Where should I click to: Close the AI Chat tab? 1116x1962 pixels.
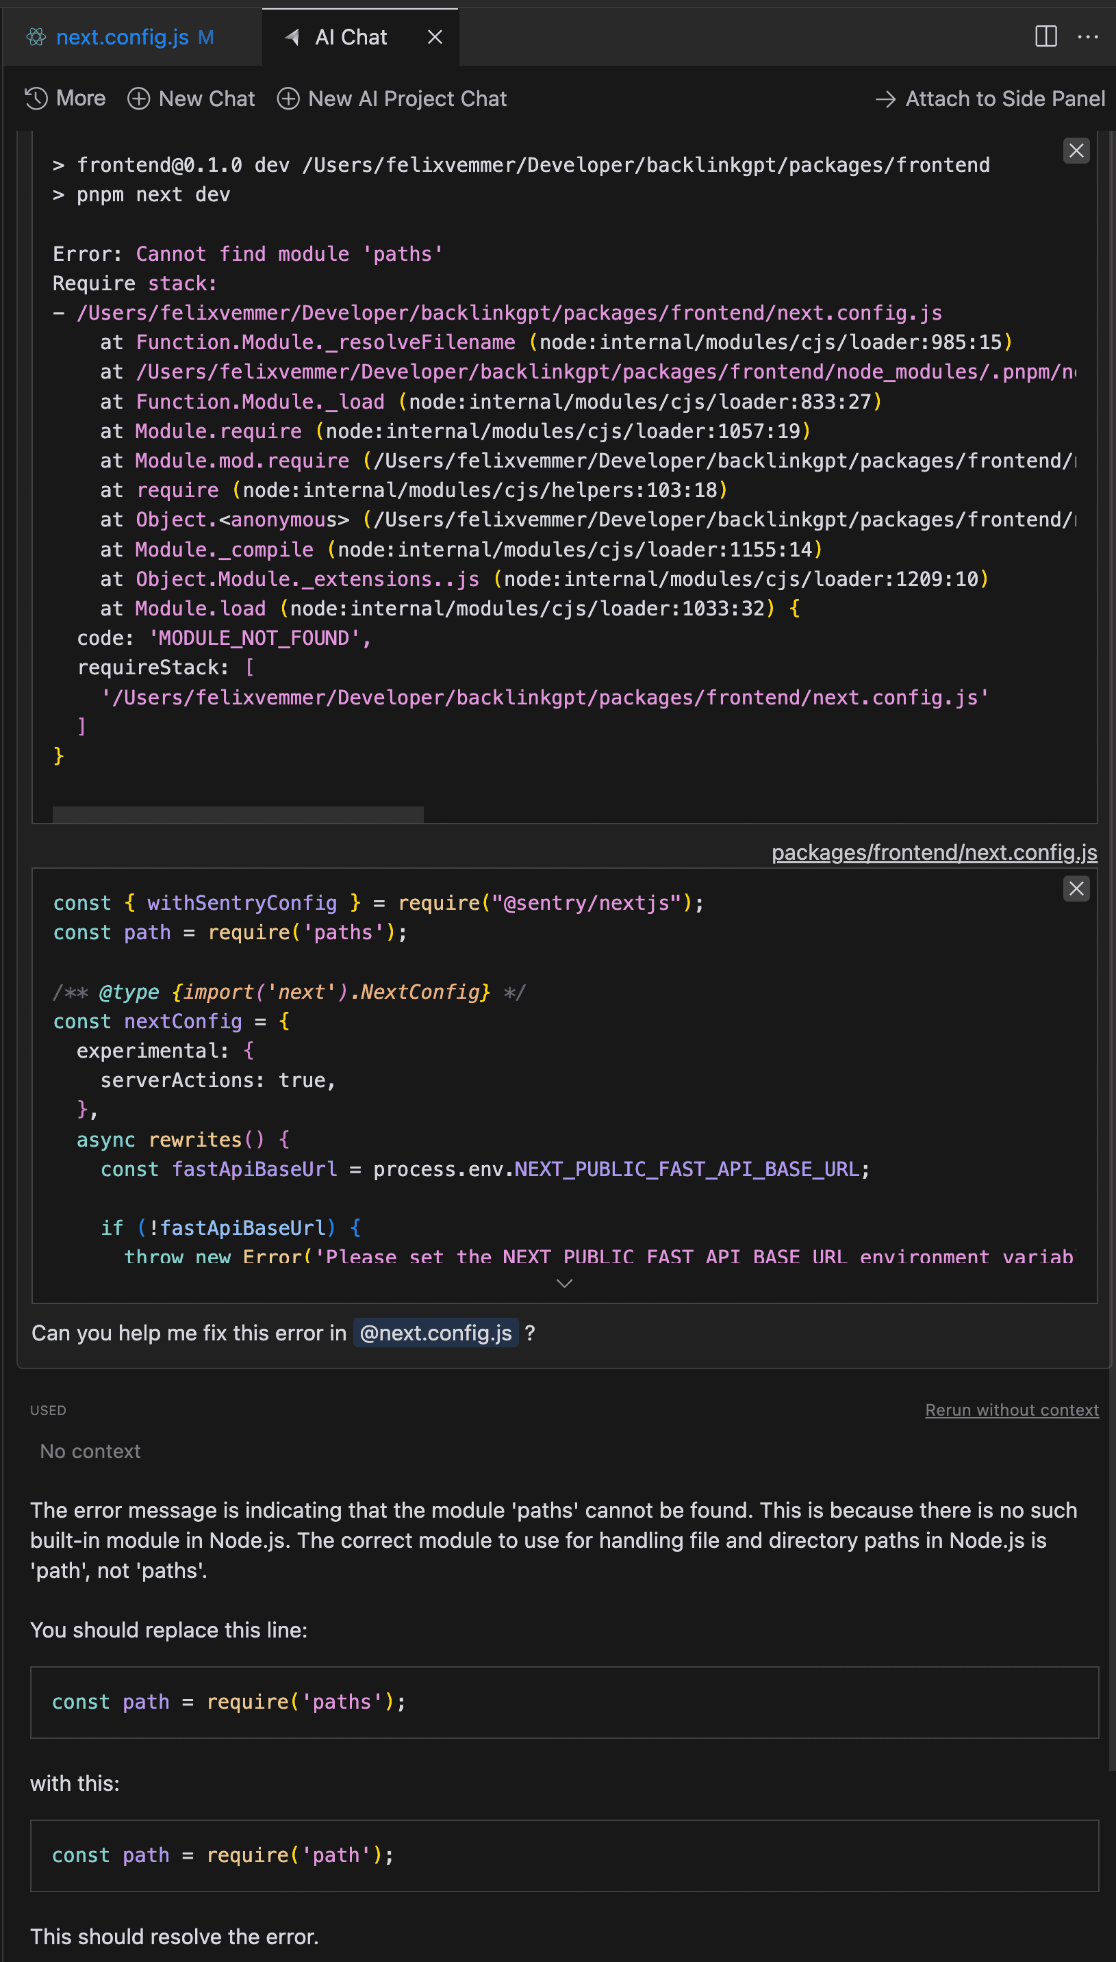click(435, 37)
